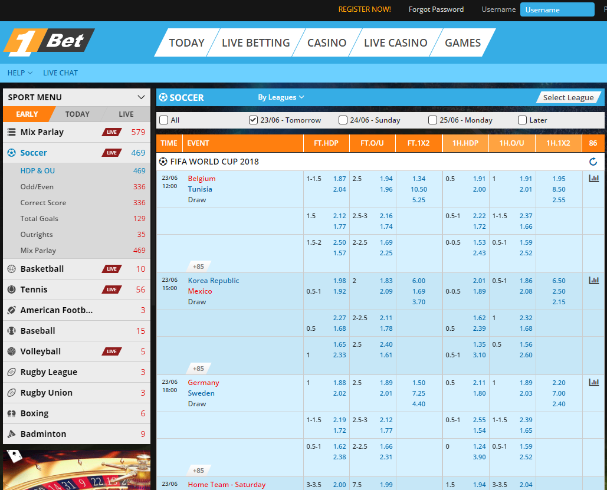607x490 pixels.
Task: Expand +85 more markets for Belgium vs Tunisia
Action: click(x=199, y=267)
